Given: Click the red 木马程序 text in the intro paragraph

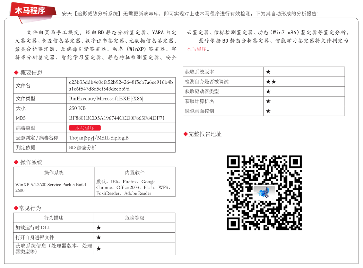Looking at the screenshot, I should click(196, 49).
